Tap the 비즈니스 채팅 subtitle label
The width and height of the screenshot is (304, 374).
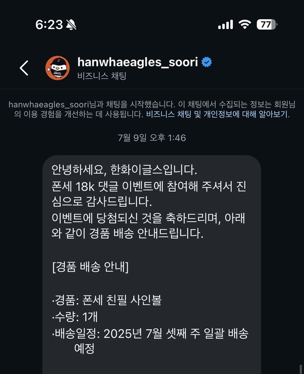[102, 76]
